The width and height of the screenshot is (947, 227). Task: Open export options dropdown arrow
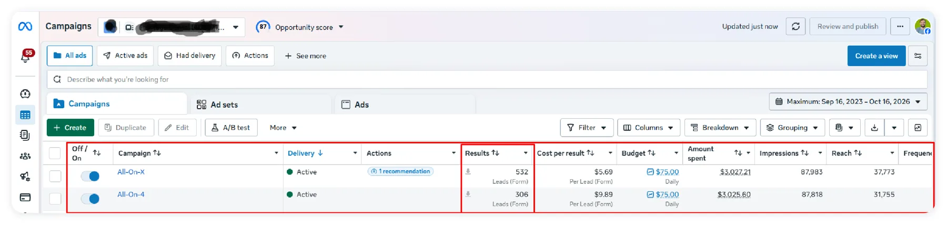coord(894,128)
